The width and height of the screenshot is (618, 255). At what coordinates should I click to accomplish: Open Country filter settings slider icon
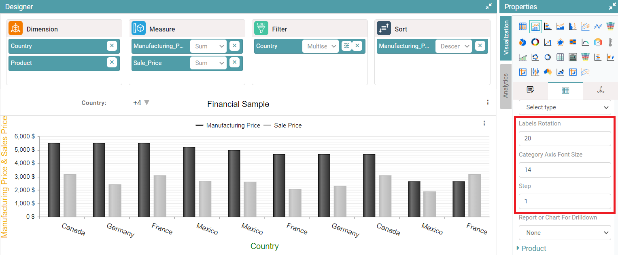346,46
